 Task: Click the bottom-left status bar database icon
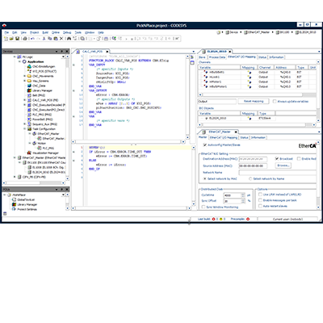pyautogui.click(x=5, y=214)
